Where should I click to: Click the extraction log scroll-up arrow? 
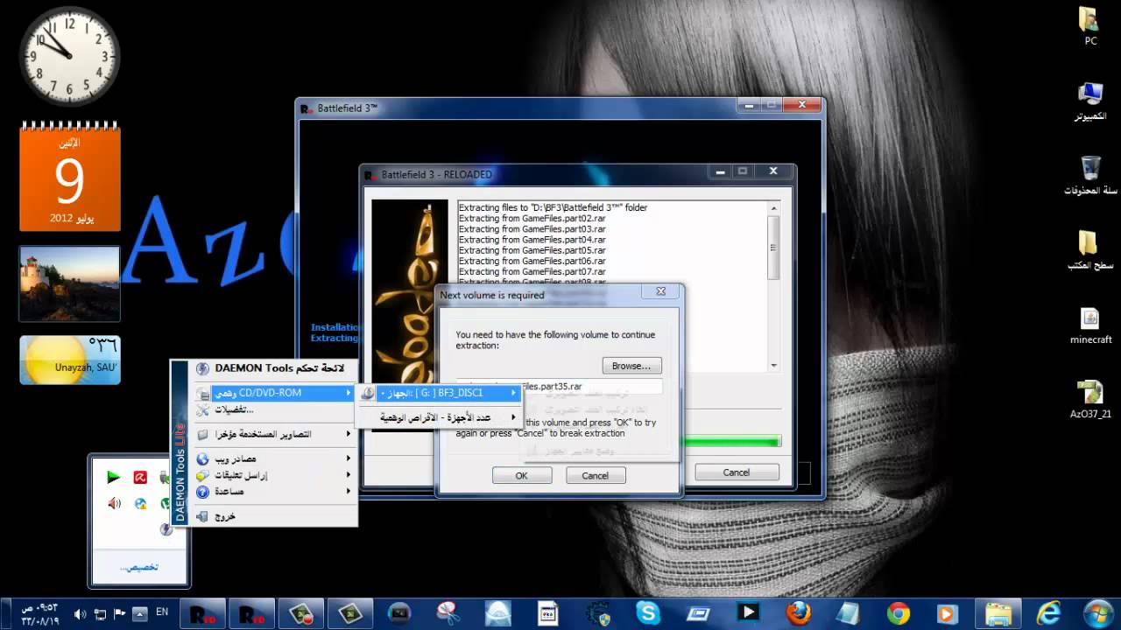point(773,207)
